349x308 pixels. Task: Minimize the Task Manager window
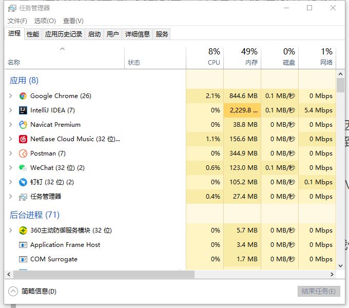(286, 8)
